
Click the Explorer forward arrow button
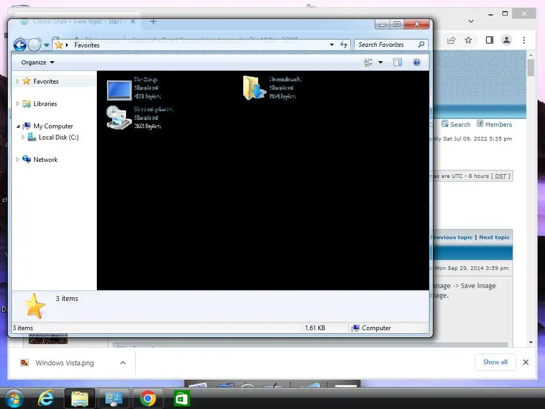point(34,45)
